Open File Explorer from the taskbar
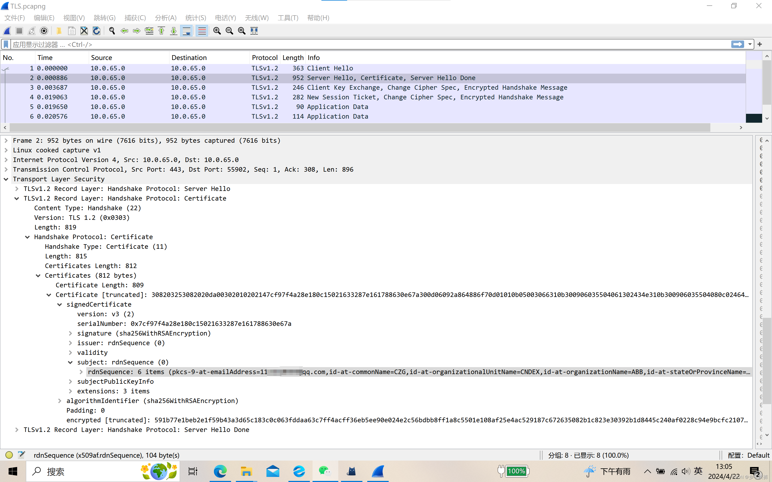Viewport: 772px width, 482px height. pyautogui.click(x=246, y=471)
